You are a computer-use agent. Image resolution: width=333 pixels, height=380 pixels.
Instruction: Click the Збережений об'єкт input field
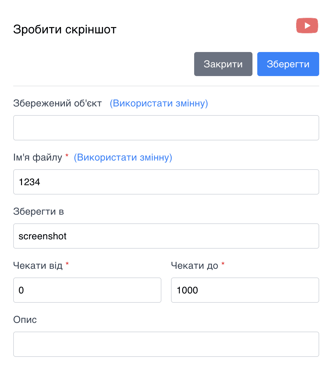click(166, 127)
